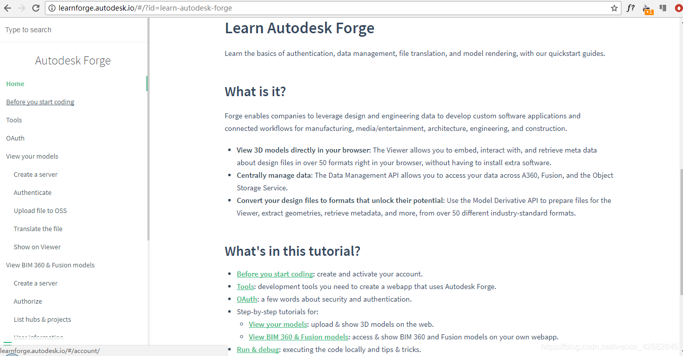Follow the View your models content link
Viewport: 683px width, 356px height.
(x=278, y=324)
